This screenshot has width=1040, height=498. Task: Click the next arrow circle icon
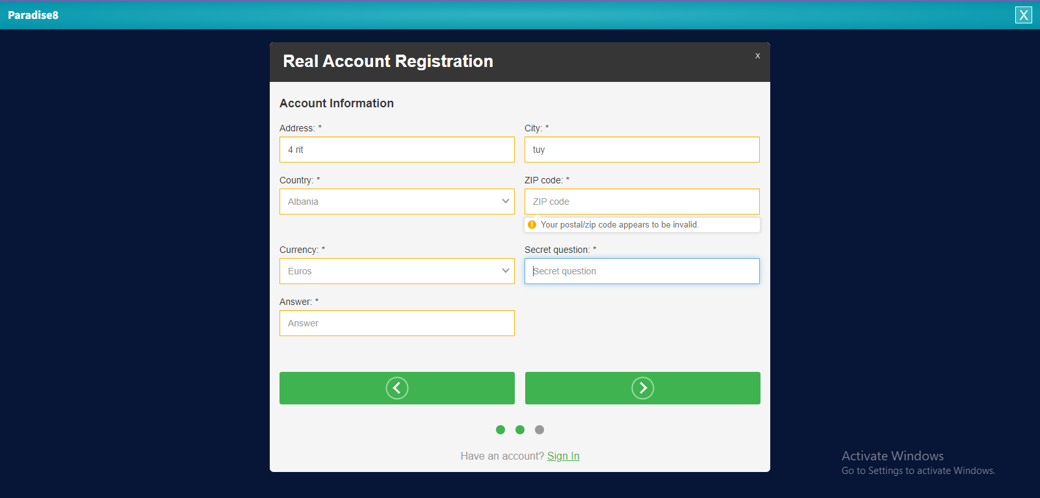click(x=642, y=388)
